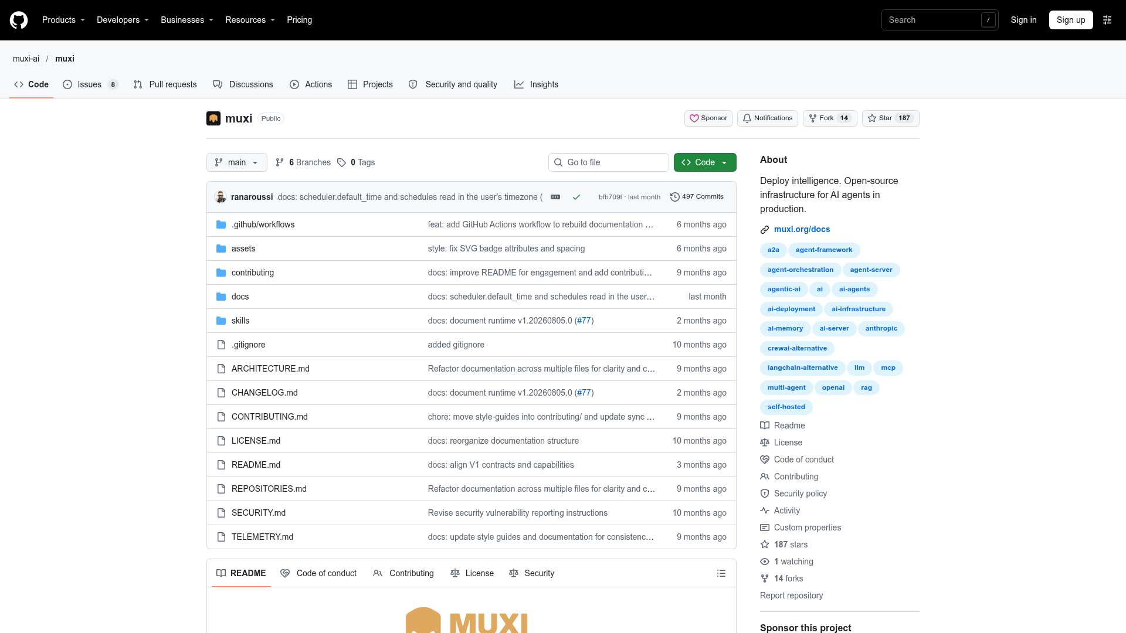
Task: Open the Pull requests tab
Action: click(x=165, y=84)
